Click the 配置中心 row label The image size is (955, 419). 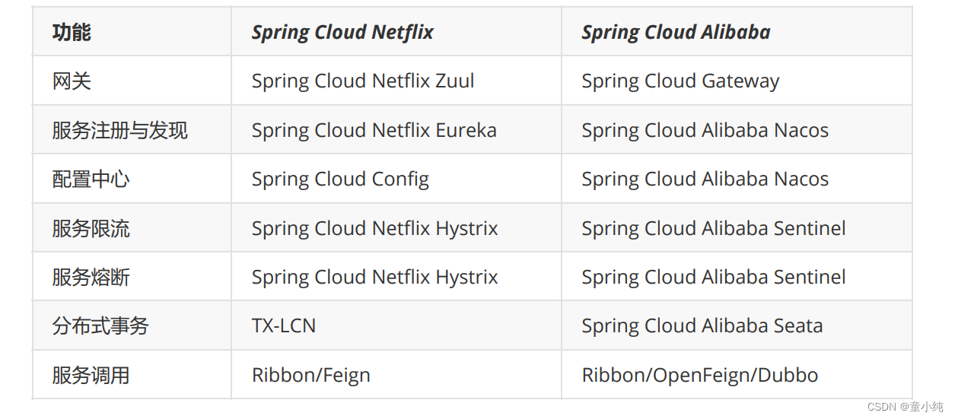pyautogui.click(x=91, y=179)
